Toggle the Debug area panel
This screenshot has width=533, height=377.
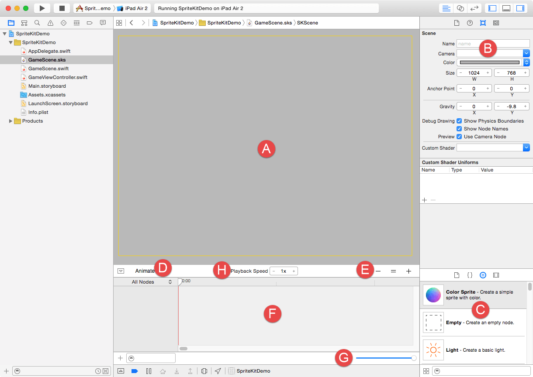[506, 8]
